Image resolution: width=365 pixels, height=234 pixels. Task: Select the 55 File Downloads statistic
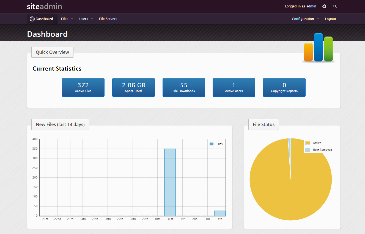click(x=184, y=87)
